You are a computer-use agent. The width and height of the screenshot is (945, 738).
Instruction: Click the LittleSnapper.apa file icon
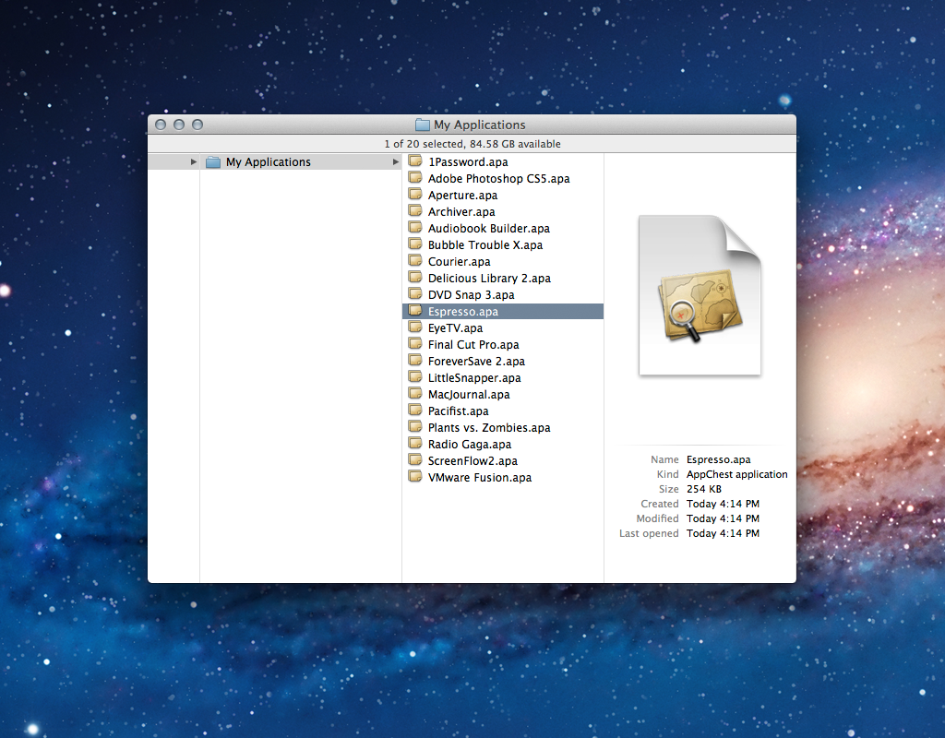click(x=415, y=376)
